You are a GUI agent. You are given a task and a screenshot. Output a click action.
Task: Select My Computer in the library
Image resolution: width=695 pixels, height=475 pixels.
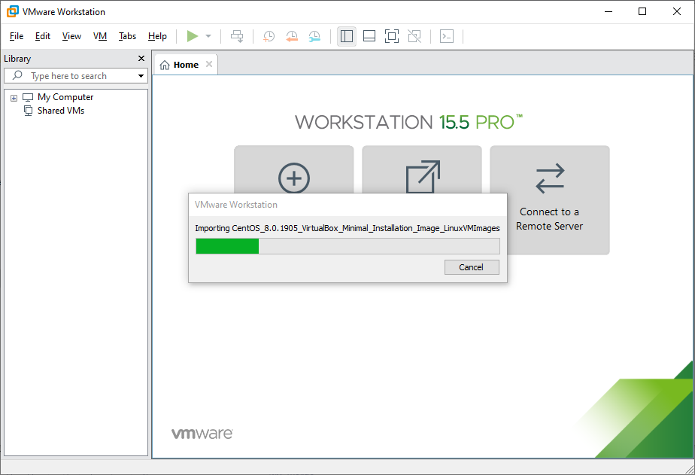[x=65, y=97]
